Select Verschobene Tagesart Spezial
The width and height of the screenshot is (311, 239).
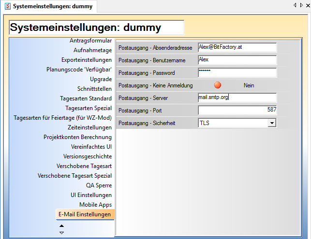[x=75, y=176]
